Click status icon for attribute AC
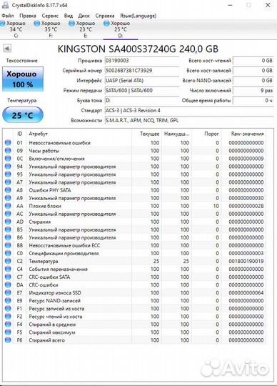277x386 pixels. [8, 214]
